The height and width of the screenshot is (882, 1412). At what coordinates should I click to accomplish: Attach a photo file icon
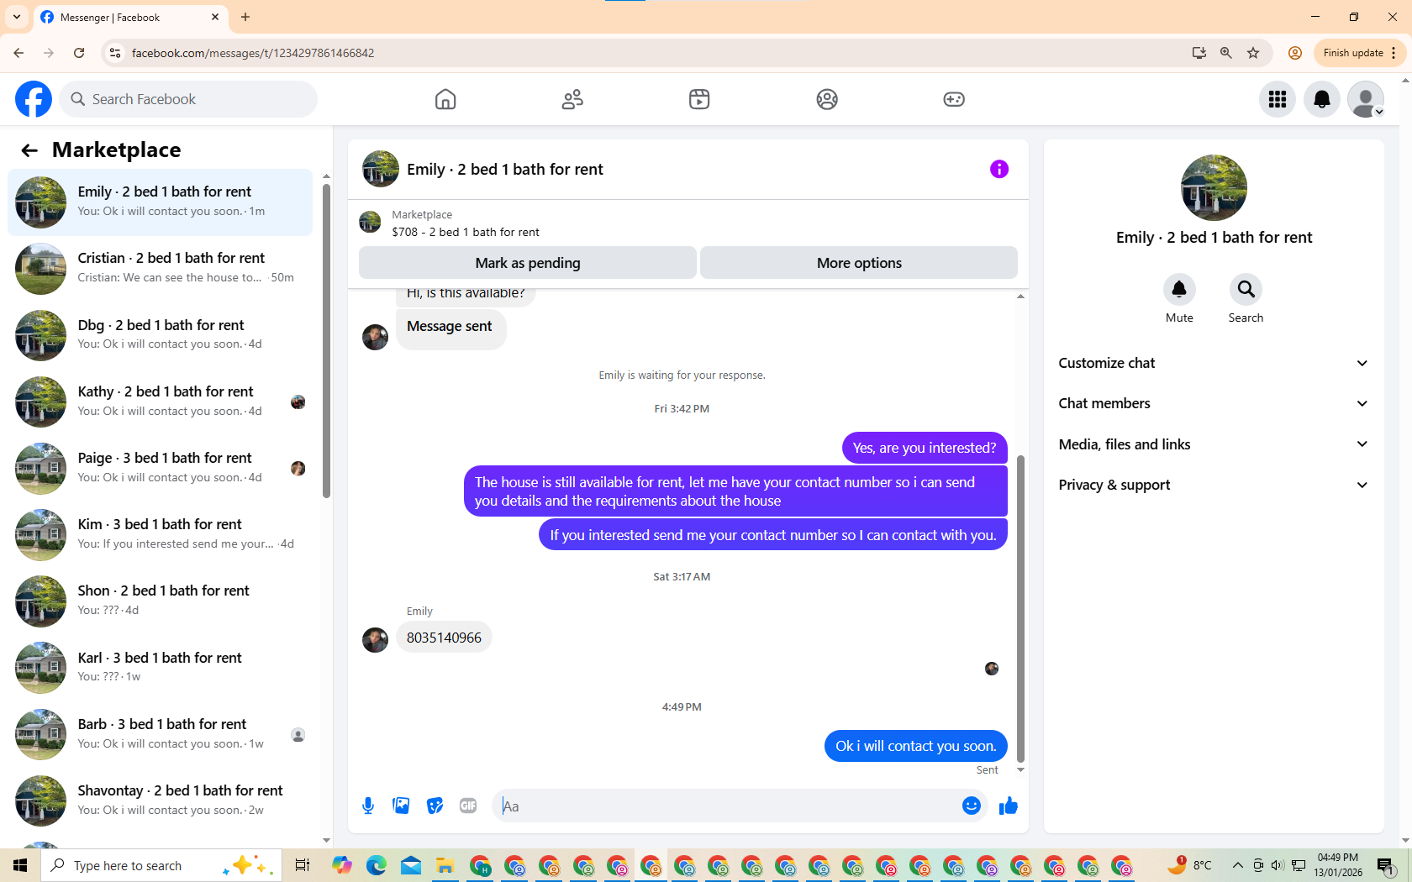coord(401,806)
